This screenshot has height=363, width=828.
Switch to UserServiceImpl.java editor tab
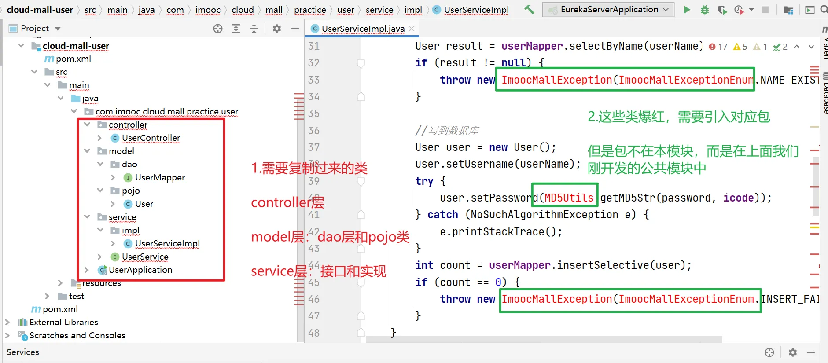coord(363,29)
